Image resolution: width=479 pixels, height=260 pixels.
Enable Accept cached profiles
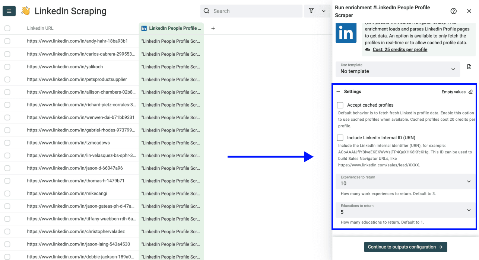point(340,105)
